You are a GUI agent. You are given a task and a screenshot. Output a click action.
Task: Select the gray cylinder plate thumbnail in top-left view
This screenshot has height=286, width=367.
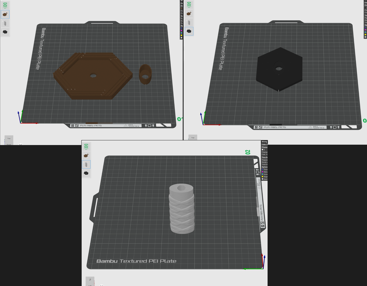point(5,23)
